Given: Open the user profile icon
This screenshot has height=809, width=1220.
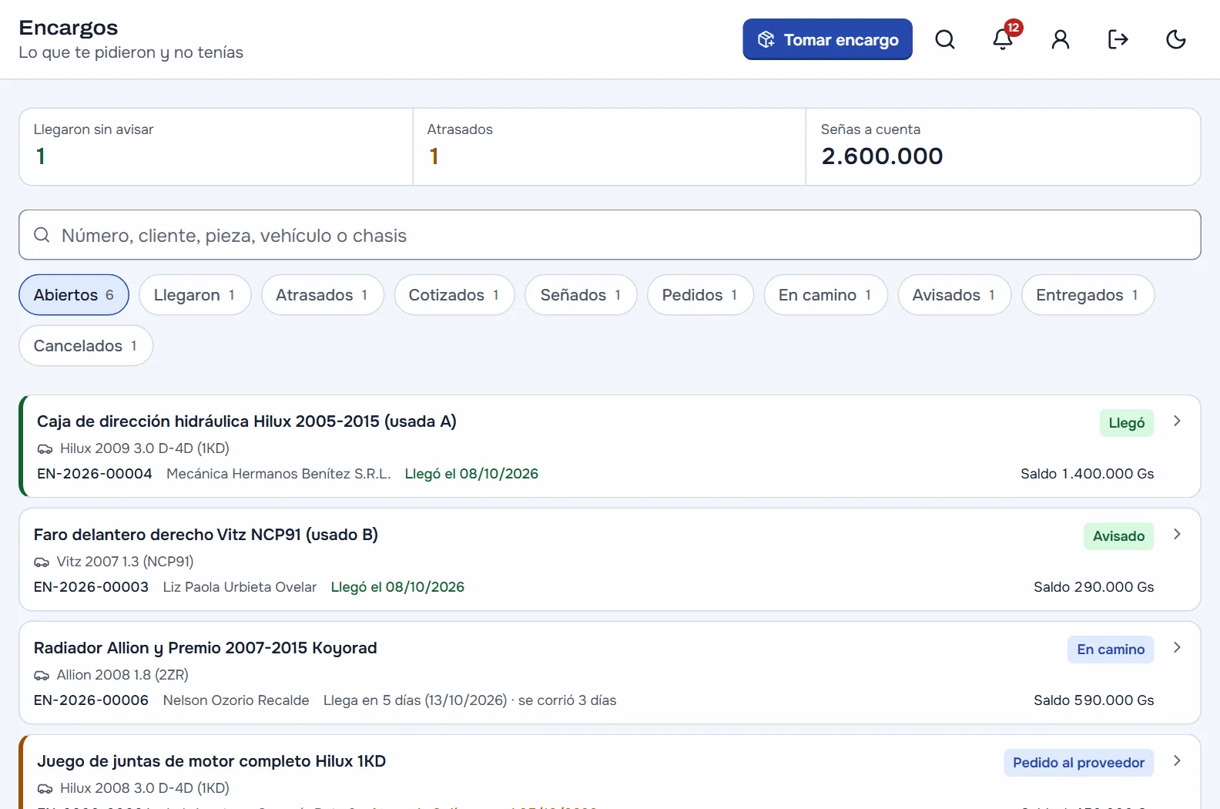Looking at the screenshot, I should [x=1061, y=39].
